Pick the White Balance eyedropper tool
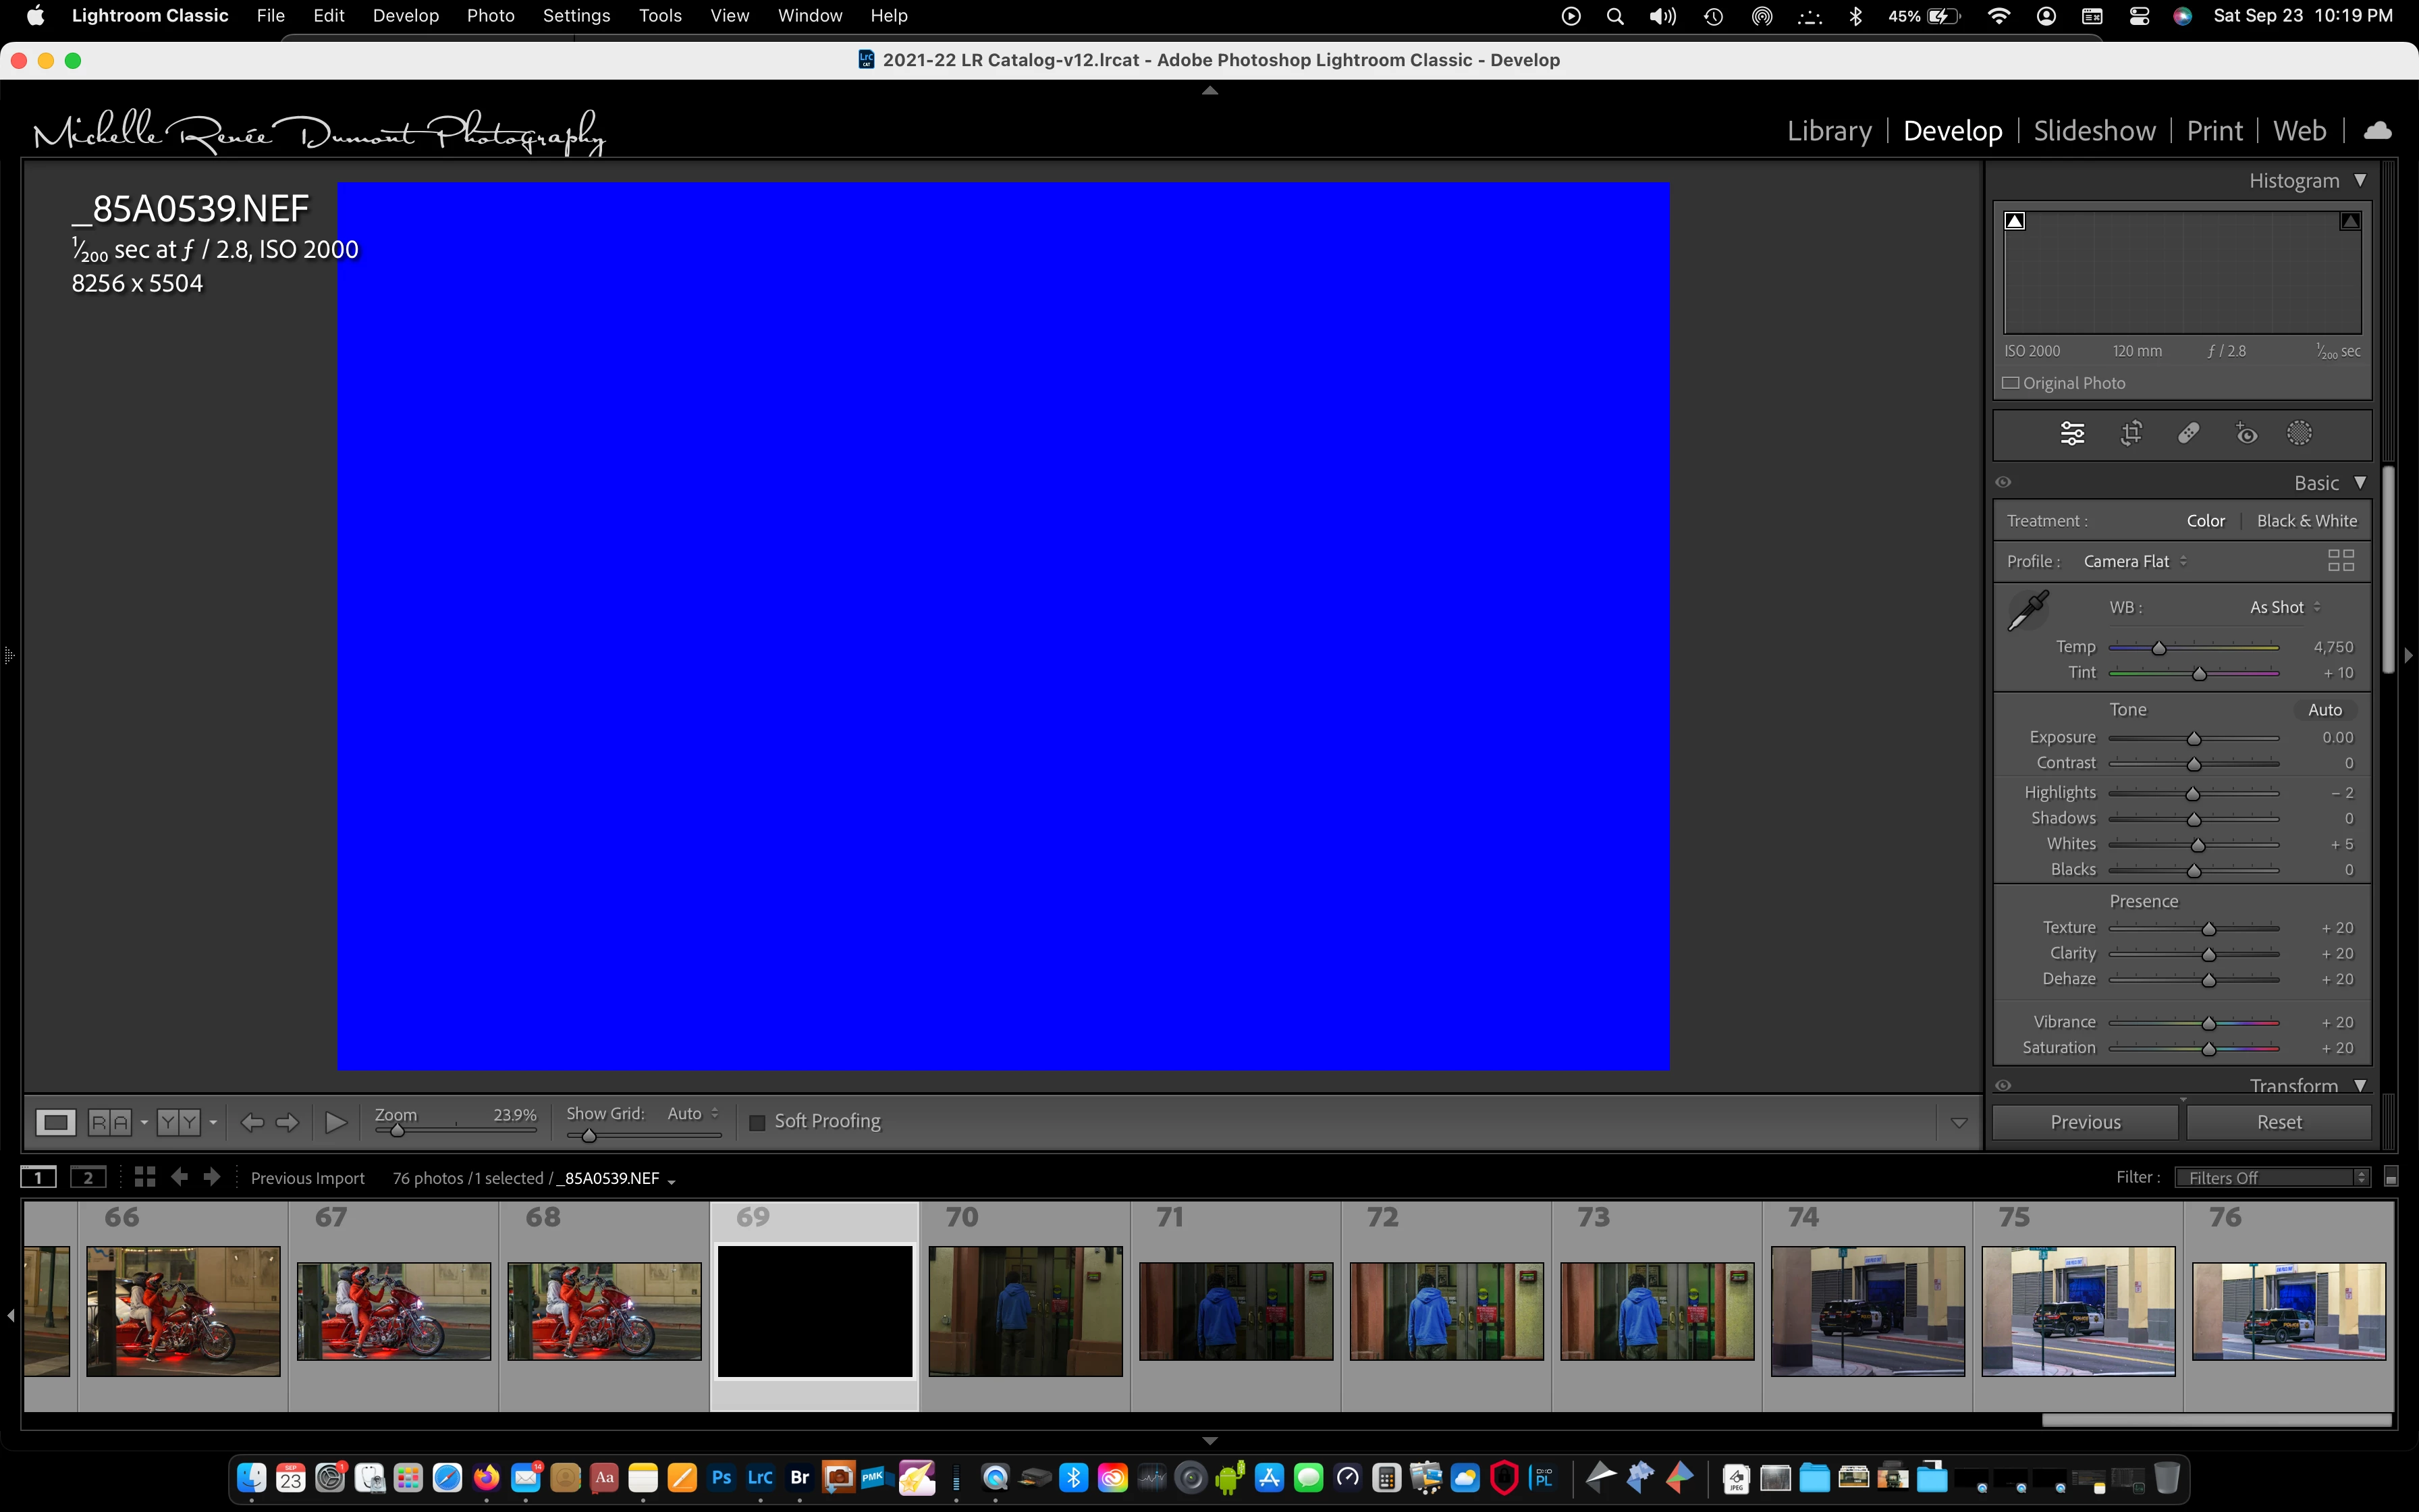The height and width of the screenshot is (1512, 2419). click(2028, 610)
